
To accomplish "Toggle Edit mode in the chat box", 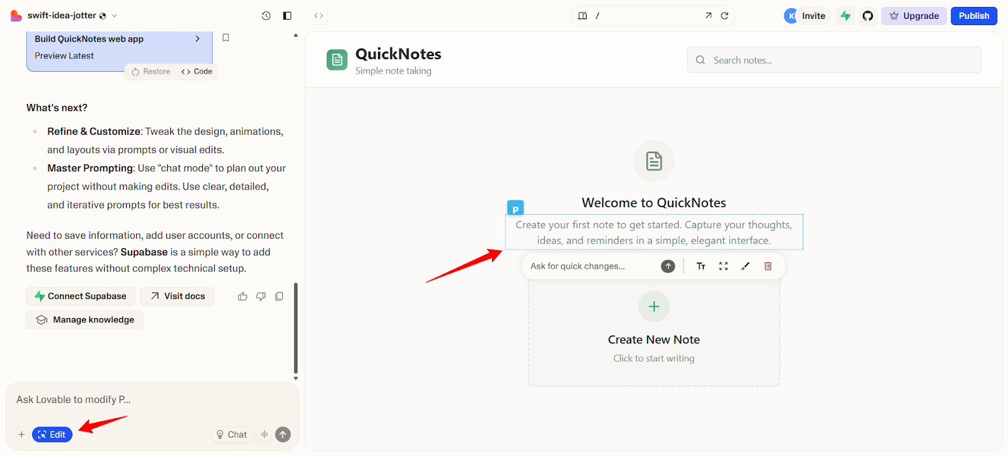I will point(52,435).
